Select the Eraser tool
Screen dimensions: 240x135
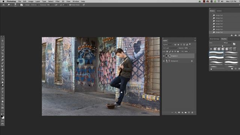[x=3, y=76]
